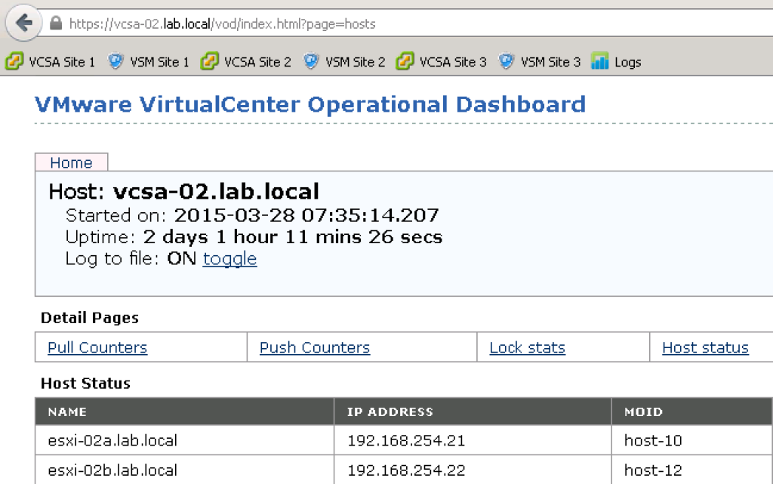Open the Host status detail page
The image size is (773, 484).
[705, 347]
